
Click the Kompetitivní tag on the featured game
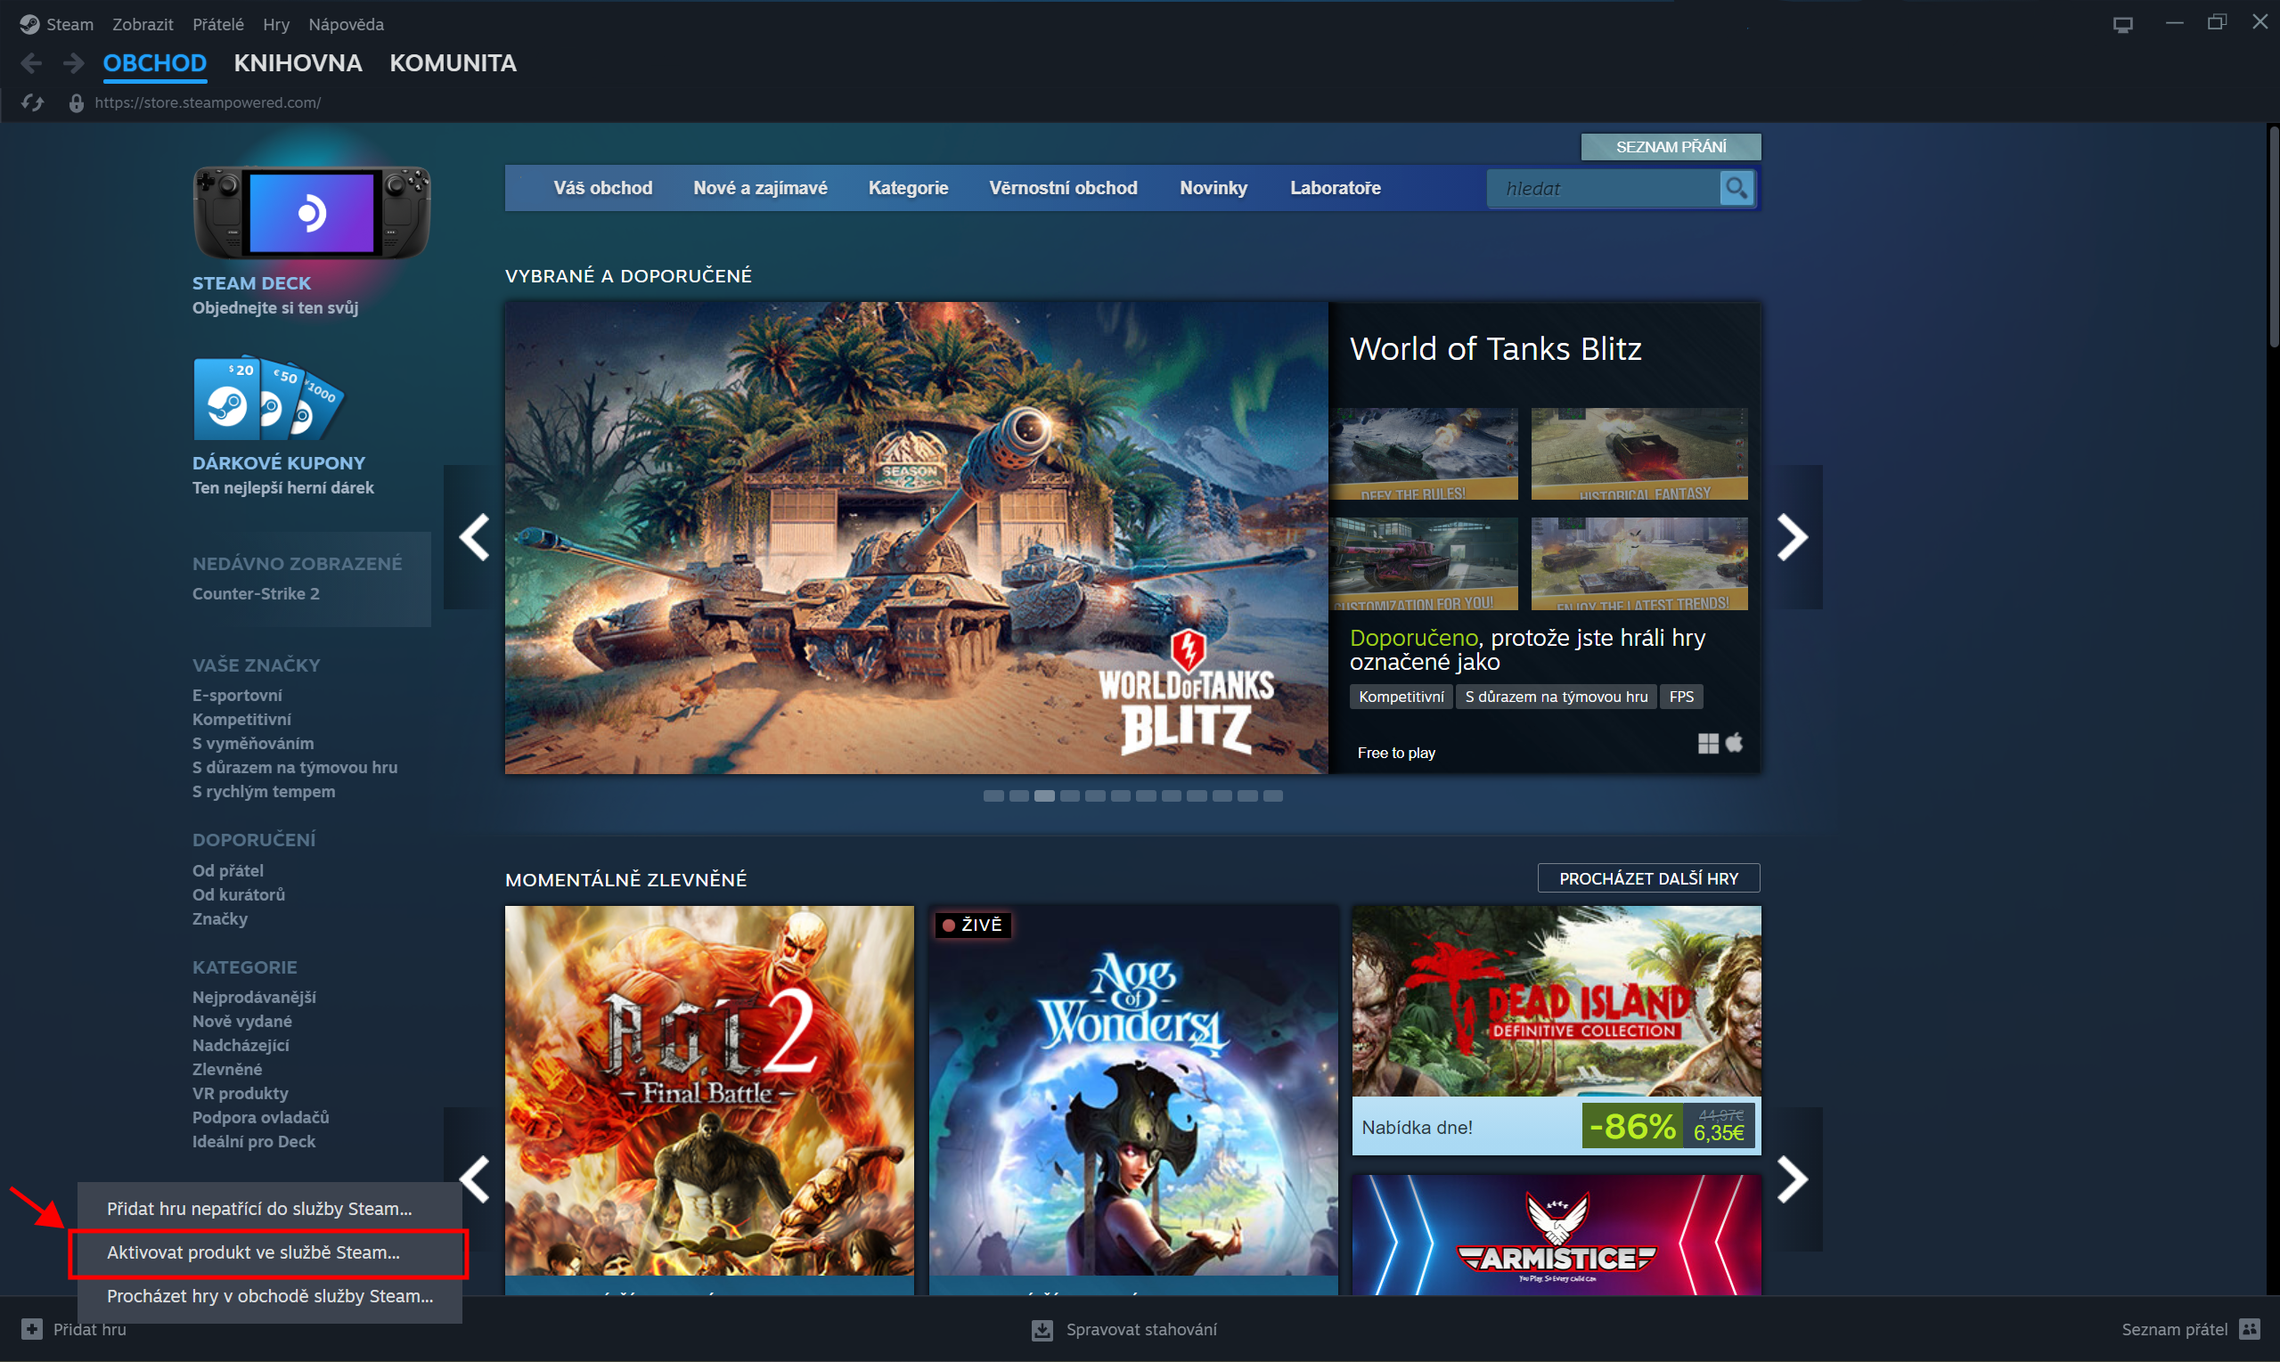[x=1401, y=697]
